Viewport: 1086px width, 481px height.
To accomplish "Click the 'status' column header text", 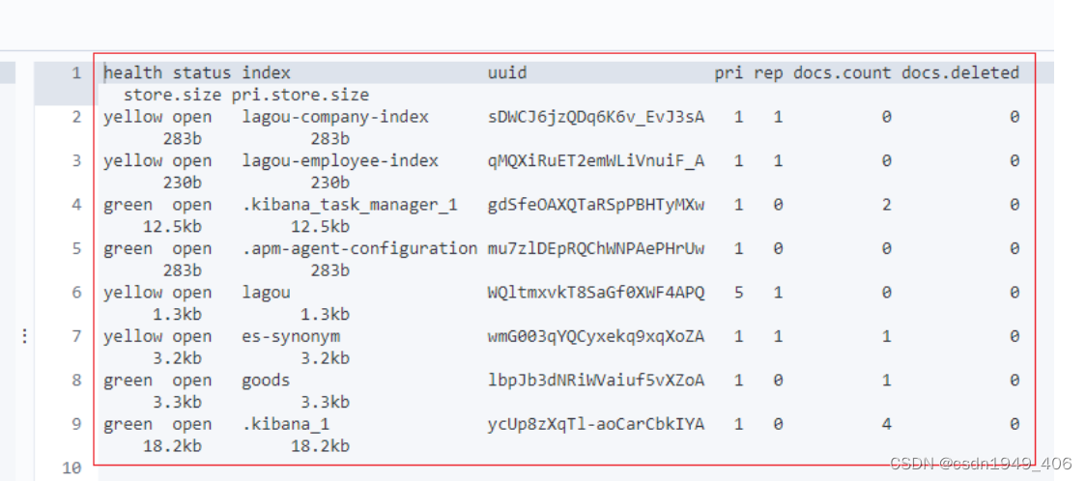I will click(x=202, y=72).
